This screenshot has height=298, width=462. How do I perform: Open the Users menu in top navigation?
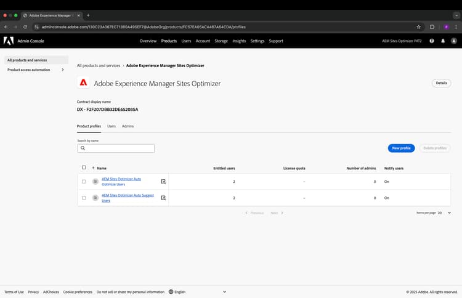coord(186,41)
